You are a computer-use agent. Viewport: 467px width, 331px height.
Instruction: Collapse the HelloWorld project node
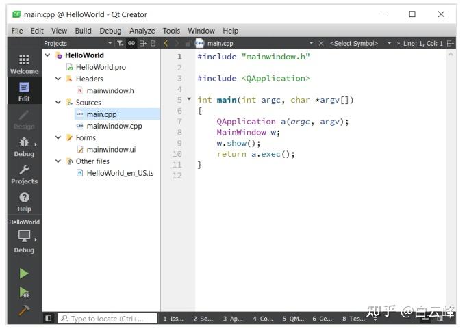47,55
